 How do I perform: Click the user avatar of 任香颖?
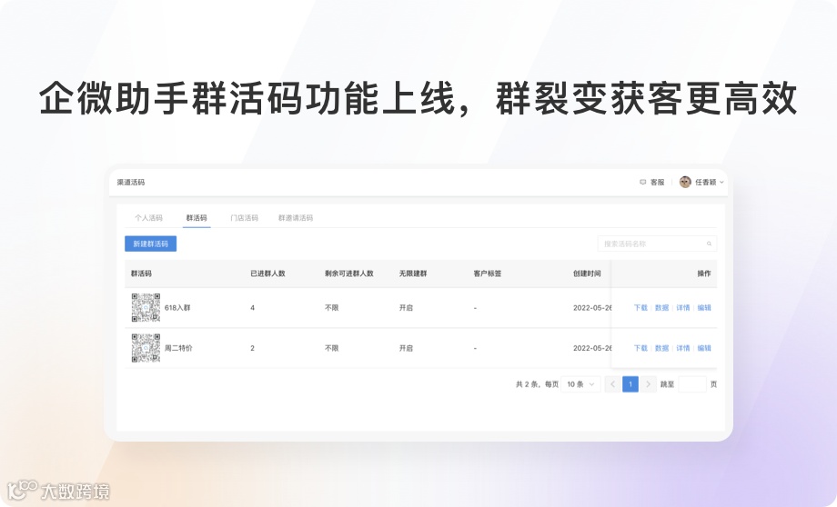click(685, 183)
